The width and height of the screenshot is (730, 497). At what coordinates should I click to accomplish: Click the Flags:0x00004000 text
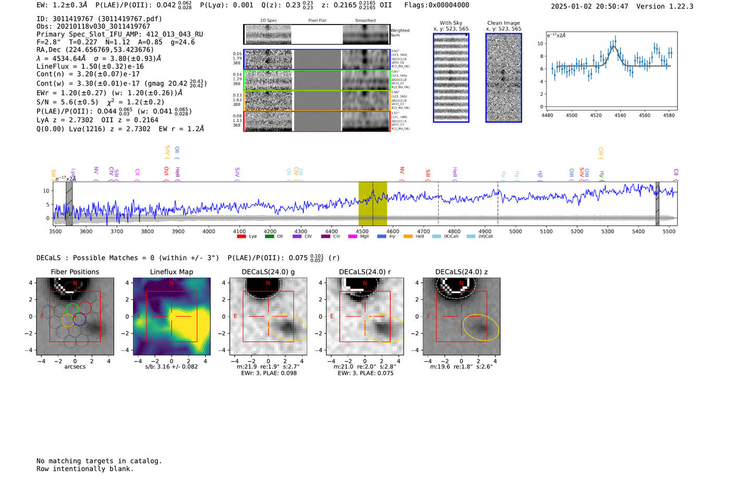[436, 5]
